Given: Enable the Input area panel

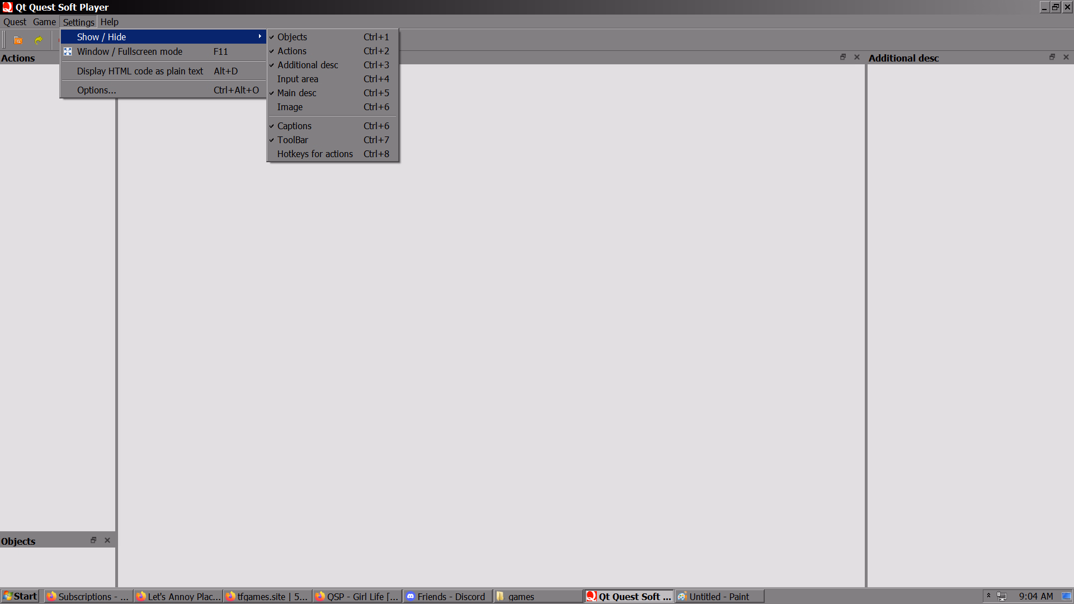Looking at the screenshot, I should tap(298, 79).
